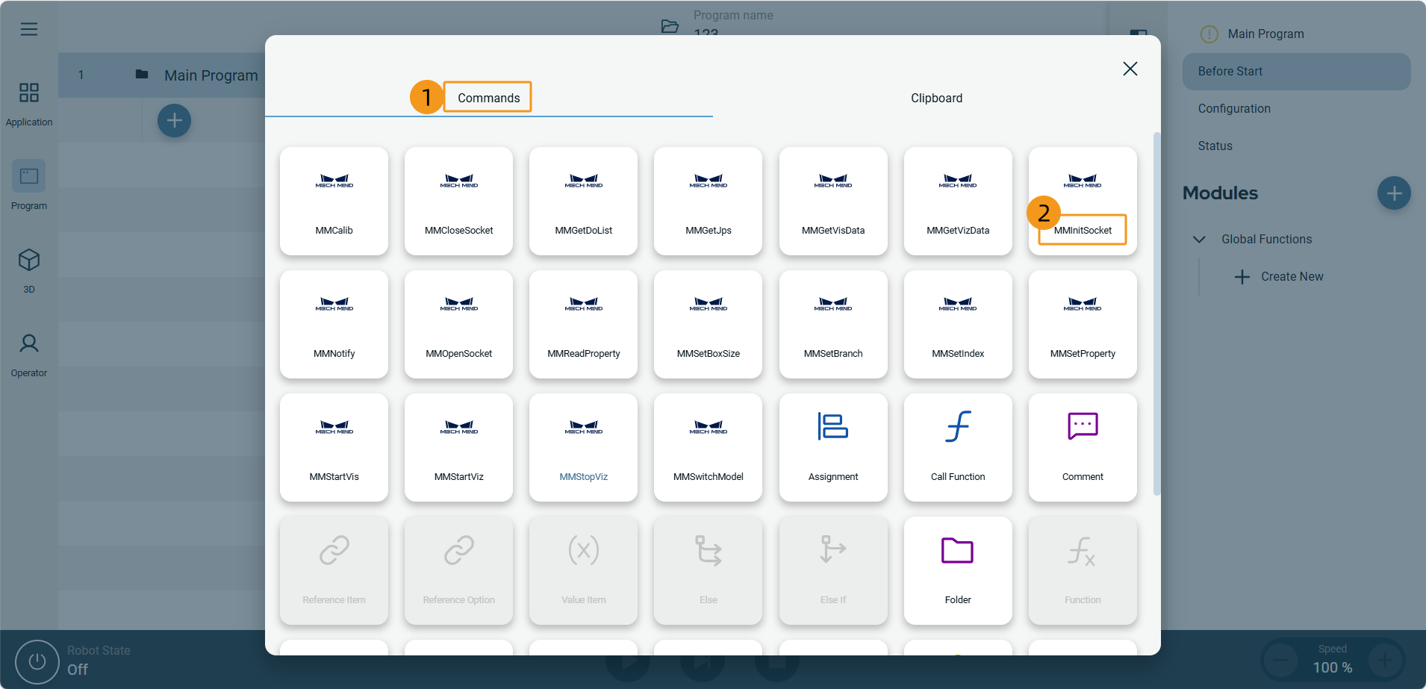Image resolution: width=1426 pixels, height=689 pixels.
Task: Choose the MMGetDoList command tile
Action: point(583,201)
